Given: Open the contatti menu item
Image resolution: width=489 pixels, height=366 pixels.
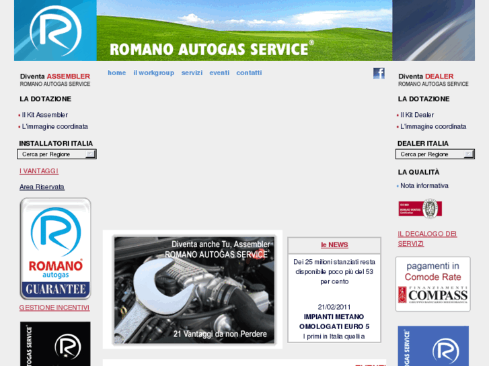Looking at the screenshot, I should [249, 73].
